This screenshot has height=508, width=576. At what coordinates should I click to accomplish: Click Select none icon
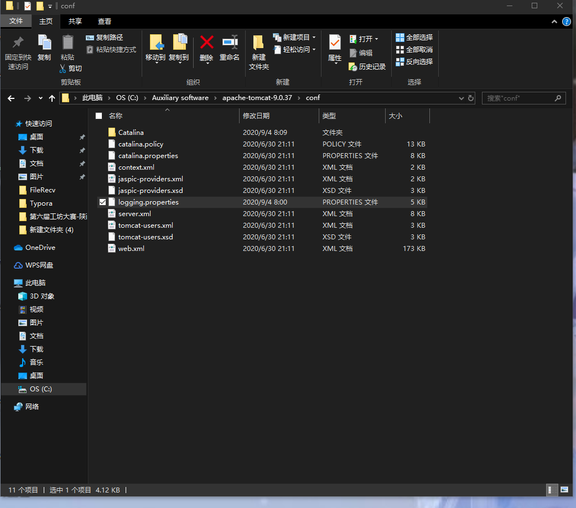pos(399,50)
